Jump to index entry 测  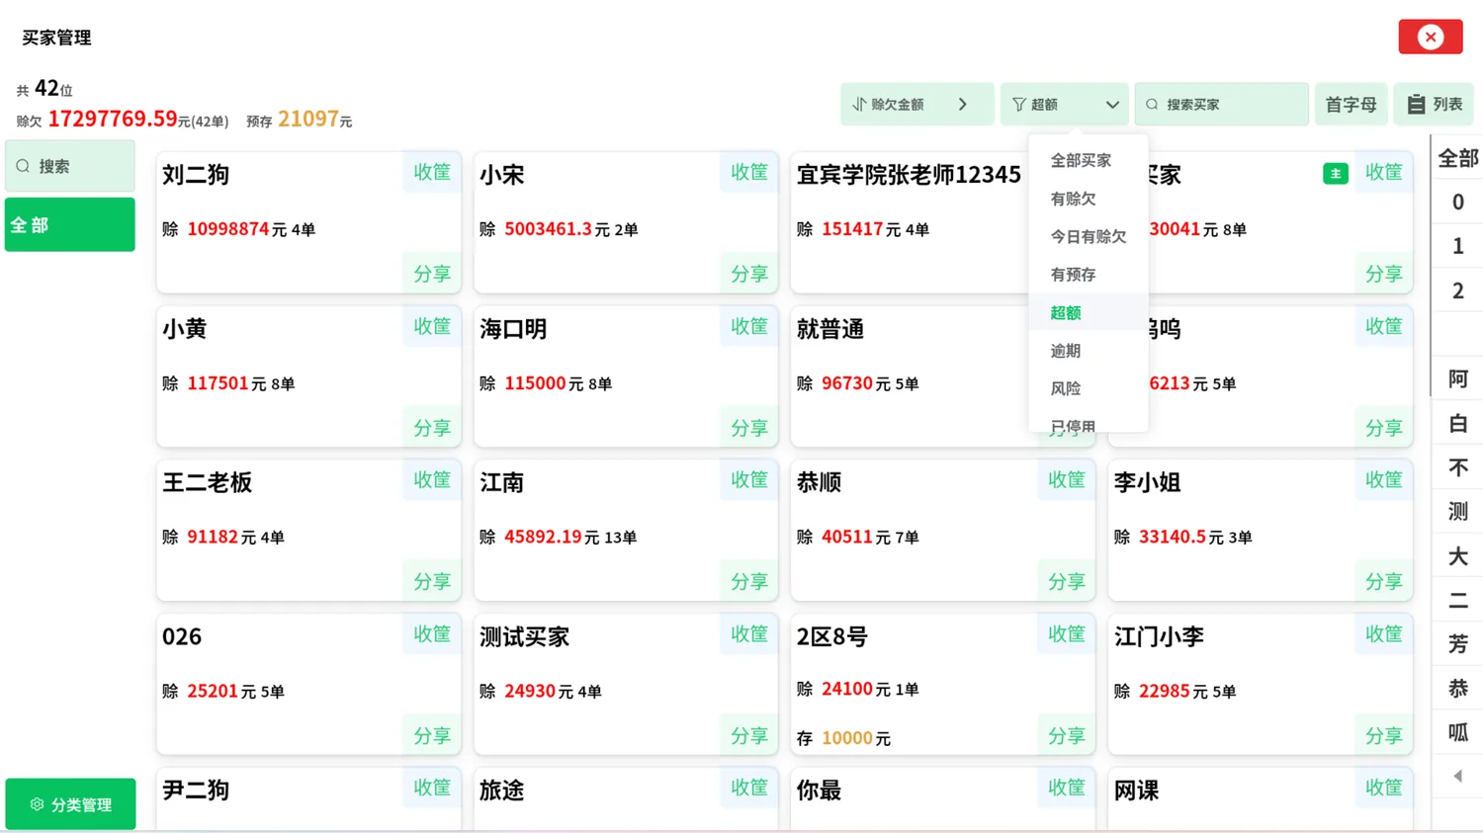[x=1458, y=511]
